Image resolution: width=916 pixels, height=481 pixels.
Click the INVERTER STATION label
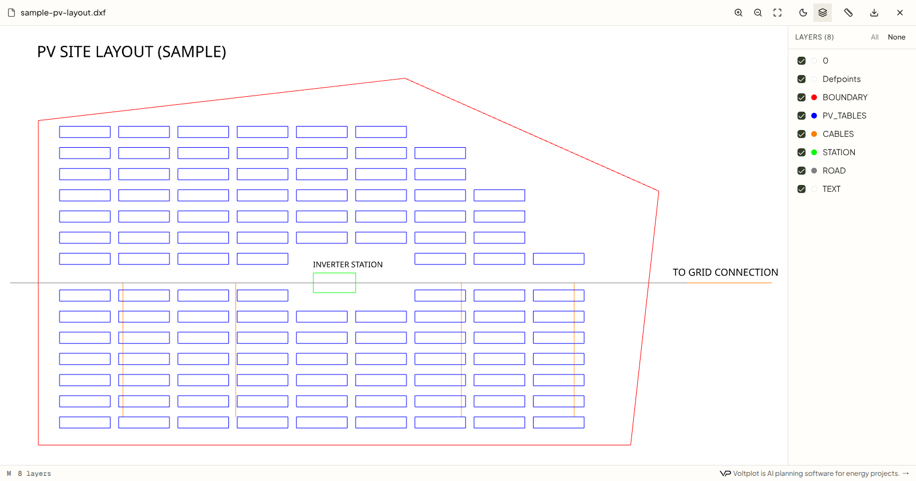pos(348,265)
